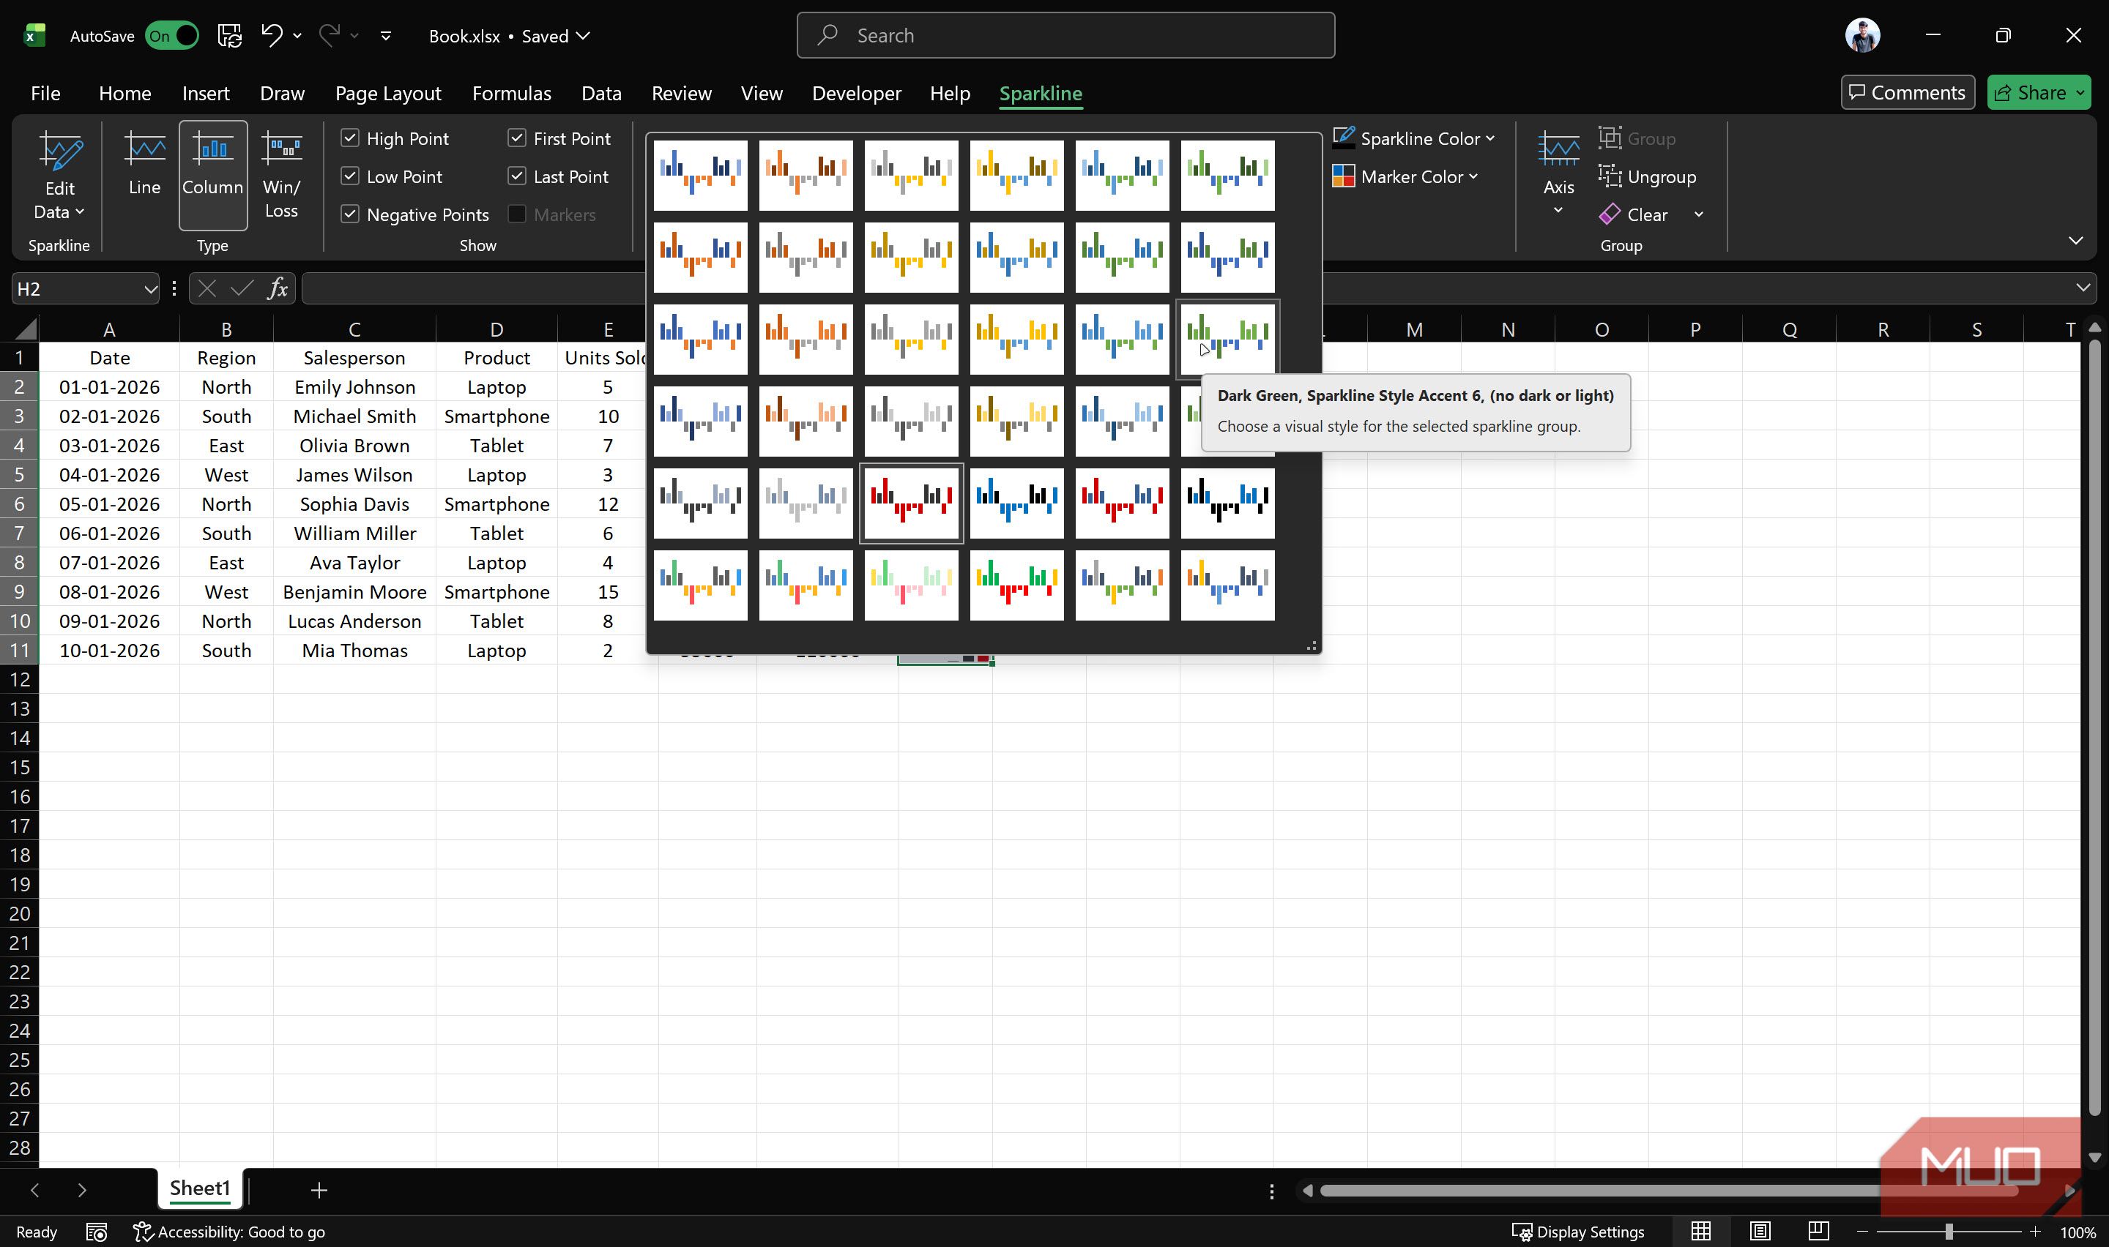
Task: Select Normal view grid icon in status bar
Action: tap(1700, 1231)
